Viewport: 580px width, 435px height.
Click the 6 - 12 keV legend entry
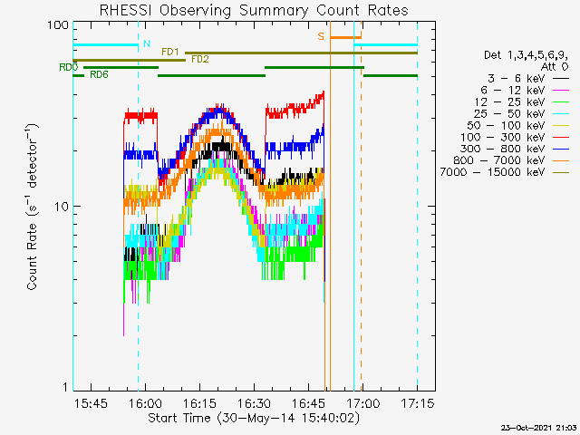point(525,91)
